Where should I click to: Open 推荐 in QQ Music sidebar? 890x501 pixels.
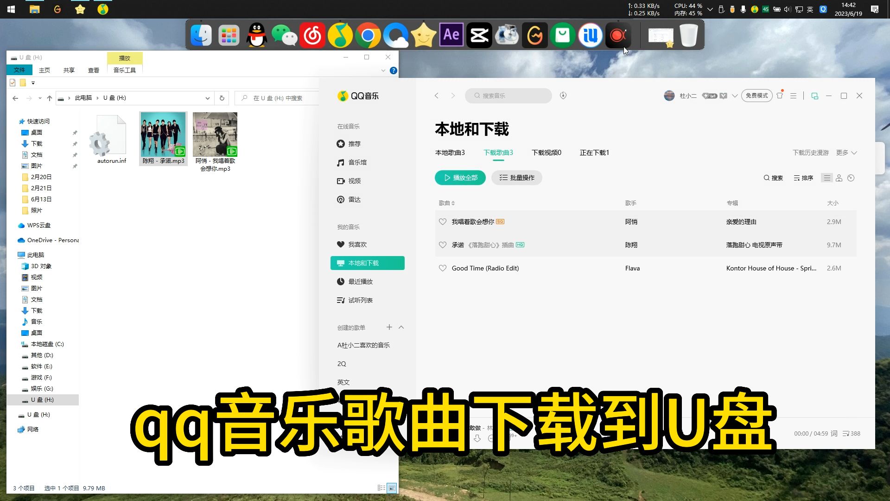point(354,144)
